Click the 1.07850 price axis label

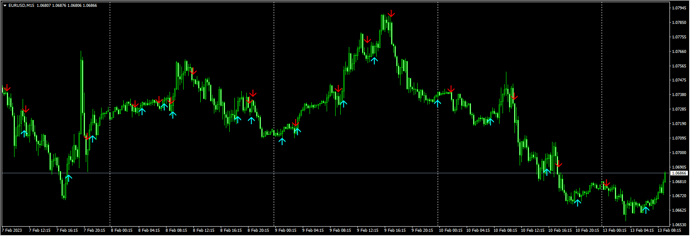pyautogui.click(x=679, y=23)
